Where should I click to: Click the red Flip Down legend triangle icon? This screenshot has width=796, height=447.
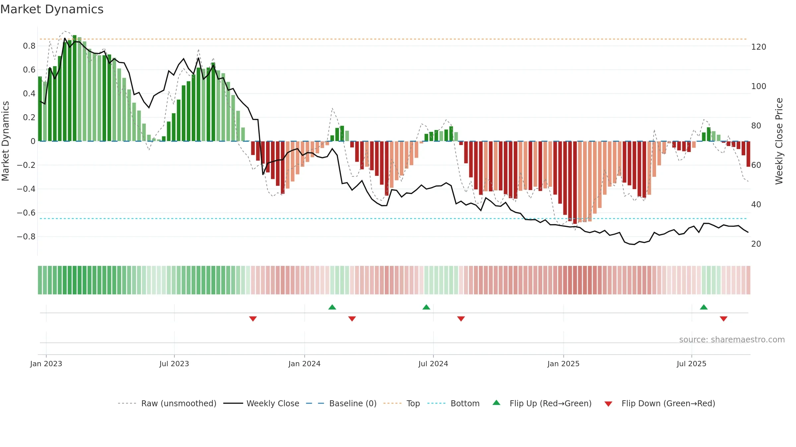[x=608, y=404]
